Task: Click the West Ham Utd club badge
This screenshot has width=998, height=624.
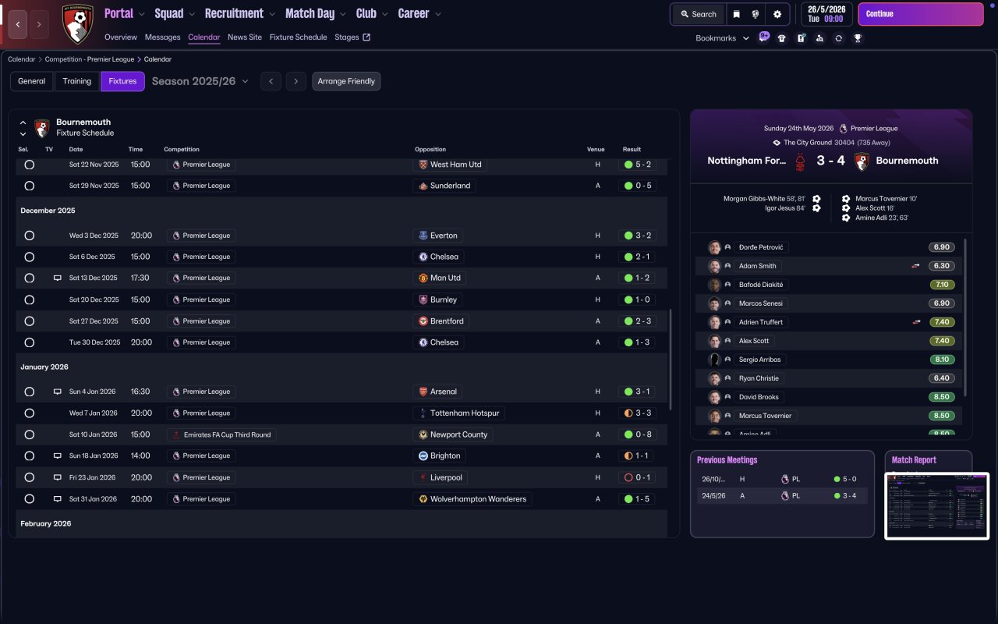Action: point(423,165)
